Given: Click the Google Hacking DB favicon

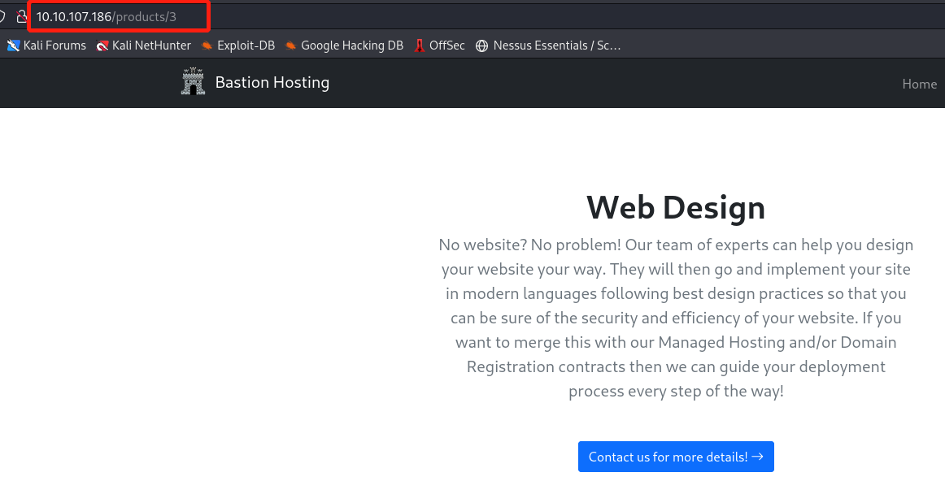Looking at the screenshot, I should [x=291, y=45].
